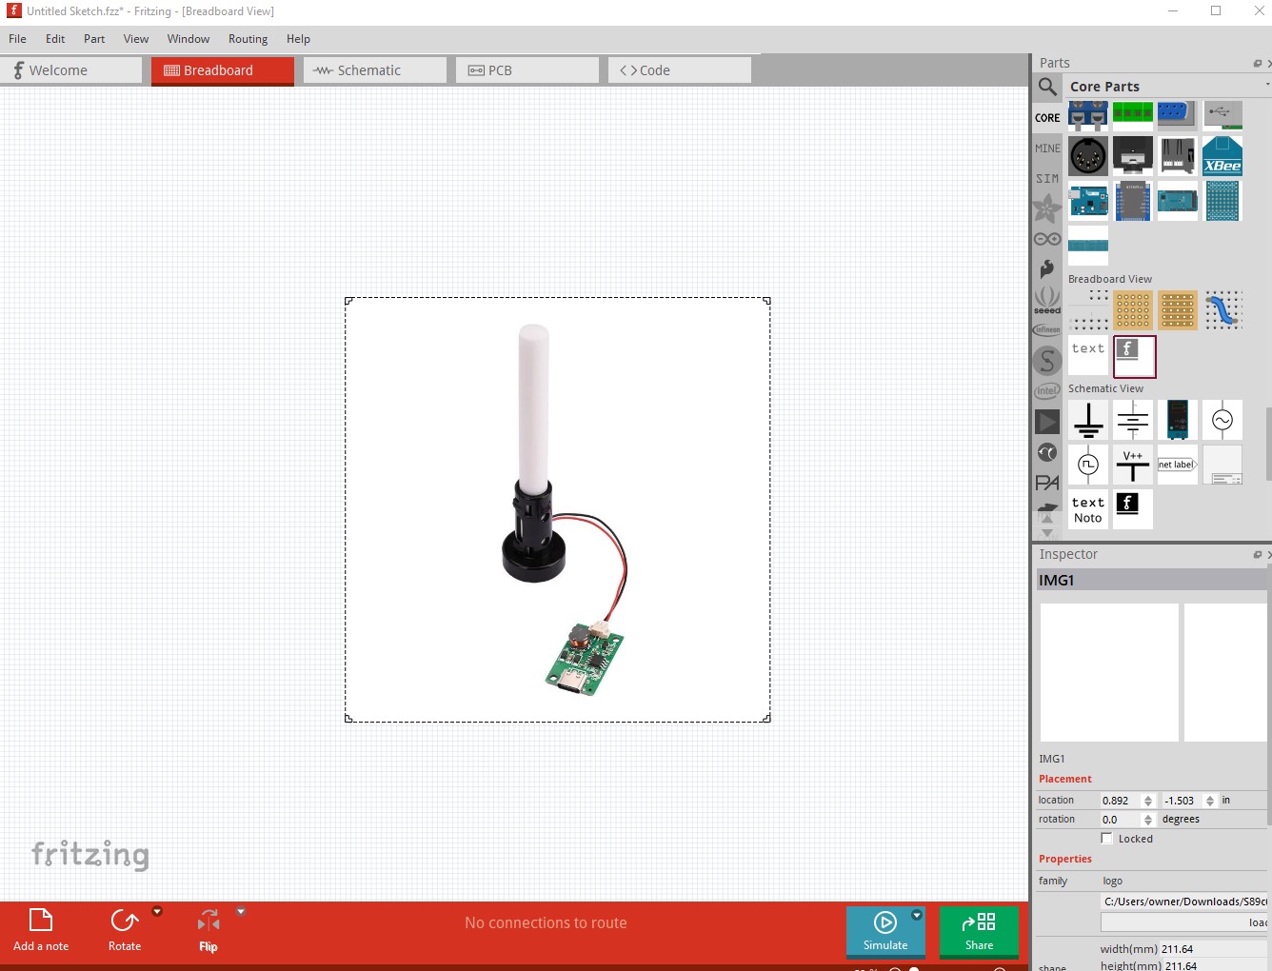Open the Seeed parts bin
1272x971 pixels.
click(1047, 300)
